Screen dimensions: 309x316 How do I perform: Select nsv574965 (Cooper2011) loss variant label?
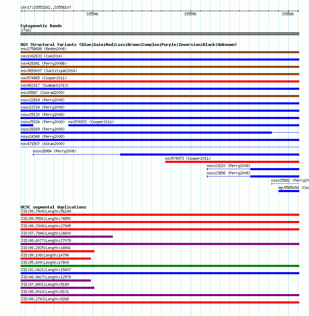(x=44, y=78)
